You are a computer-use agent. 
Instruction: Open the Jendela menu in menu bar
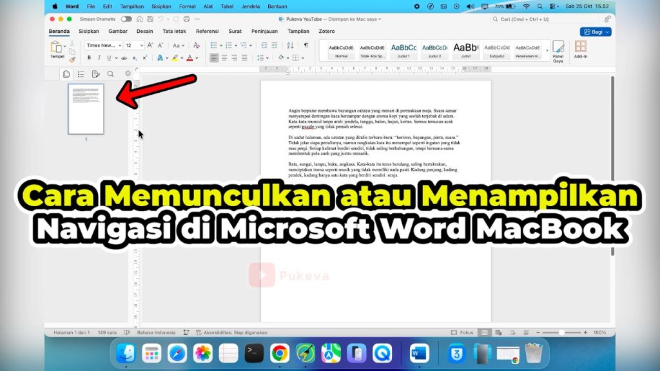pyautogui.click(x=251, y=6)
